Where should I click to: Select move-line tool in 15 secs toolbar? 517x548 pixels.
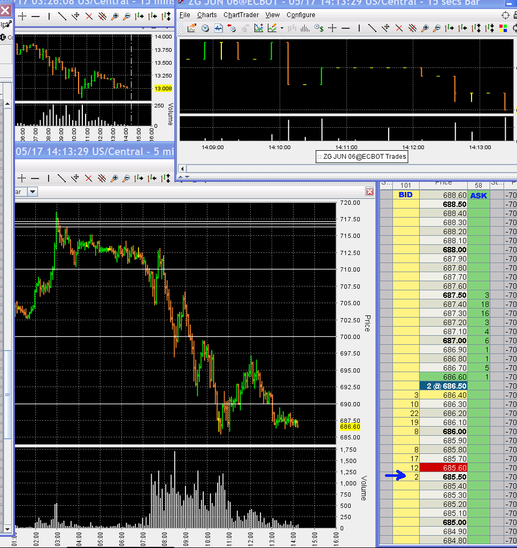pyautogui.click(x=385, y=28)
